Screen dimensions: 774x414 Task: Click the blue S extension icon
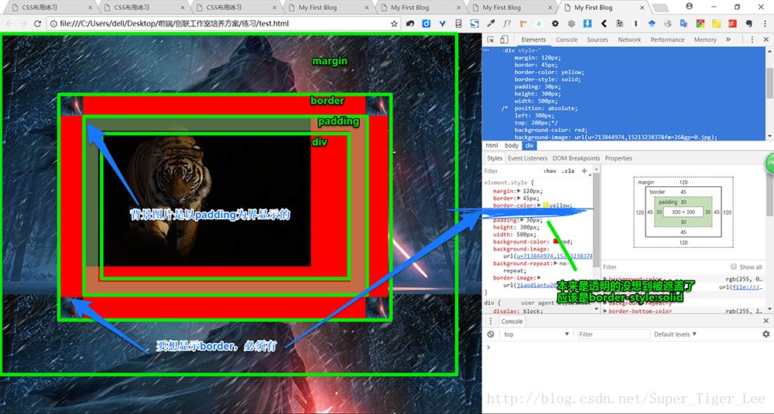474,24
